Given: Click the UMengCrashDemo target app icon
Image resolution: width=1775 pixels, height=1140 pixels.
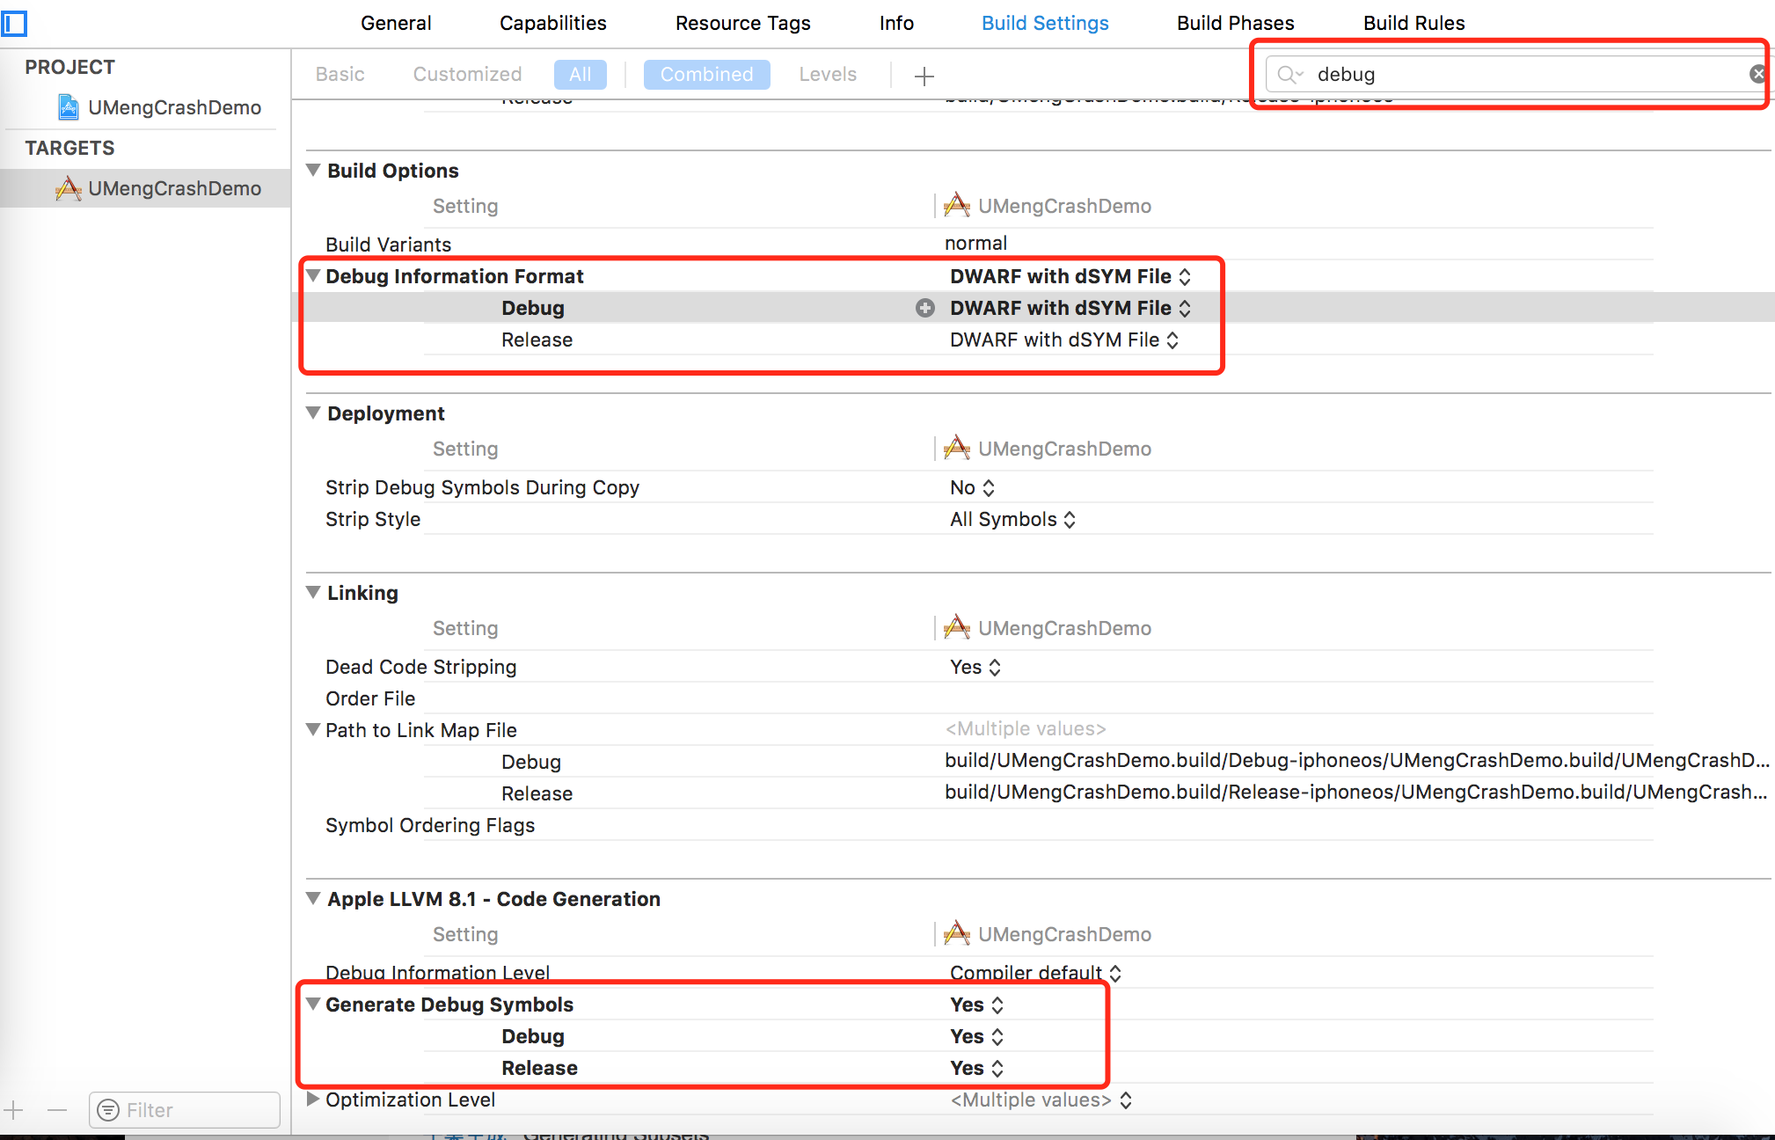Looking at the screenshot, I should (x=69, y=188).
